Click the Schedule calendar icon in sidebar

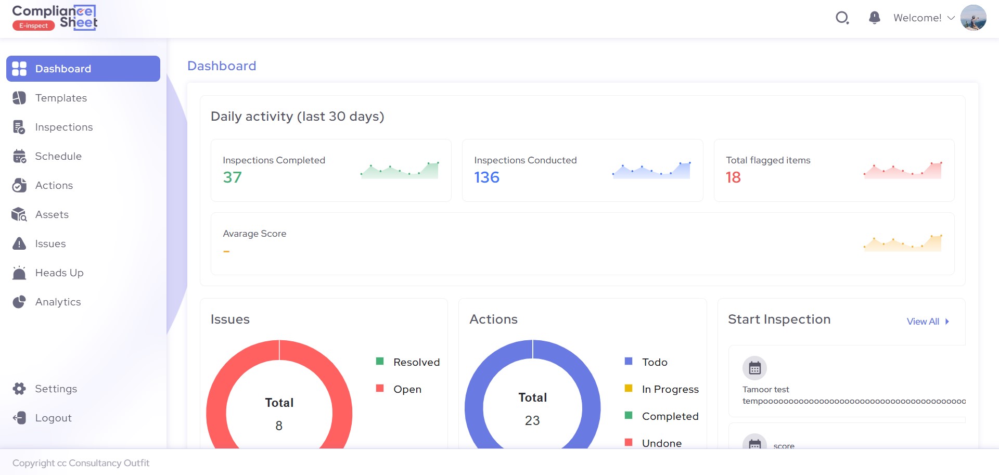coord(19,157)
